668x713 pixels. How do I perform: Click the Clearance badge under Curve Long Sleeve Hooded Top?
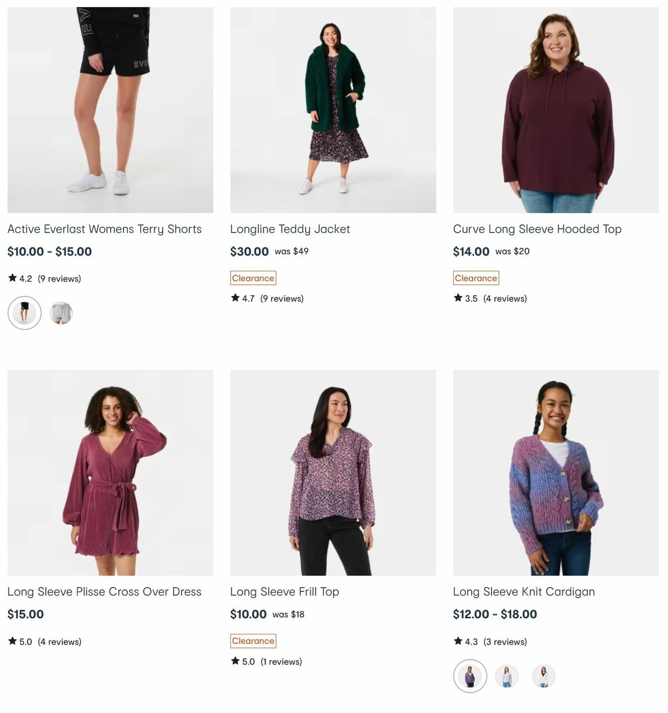click(x=476, y=277)
